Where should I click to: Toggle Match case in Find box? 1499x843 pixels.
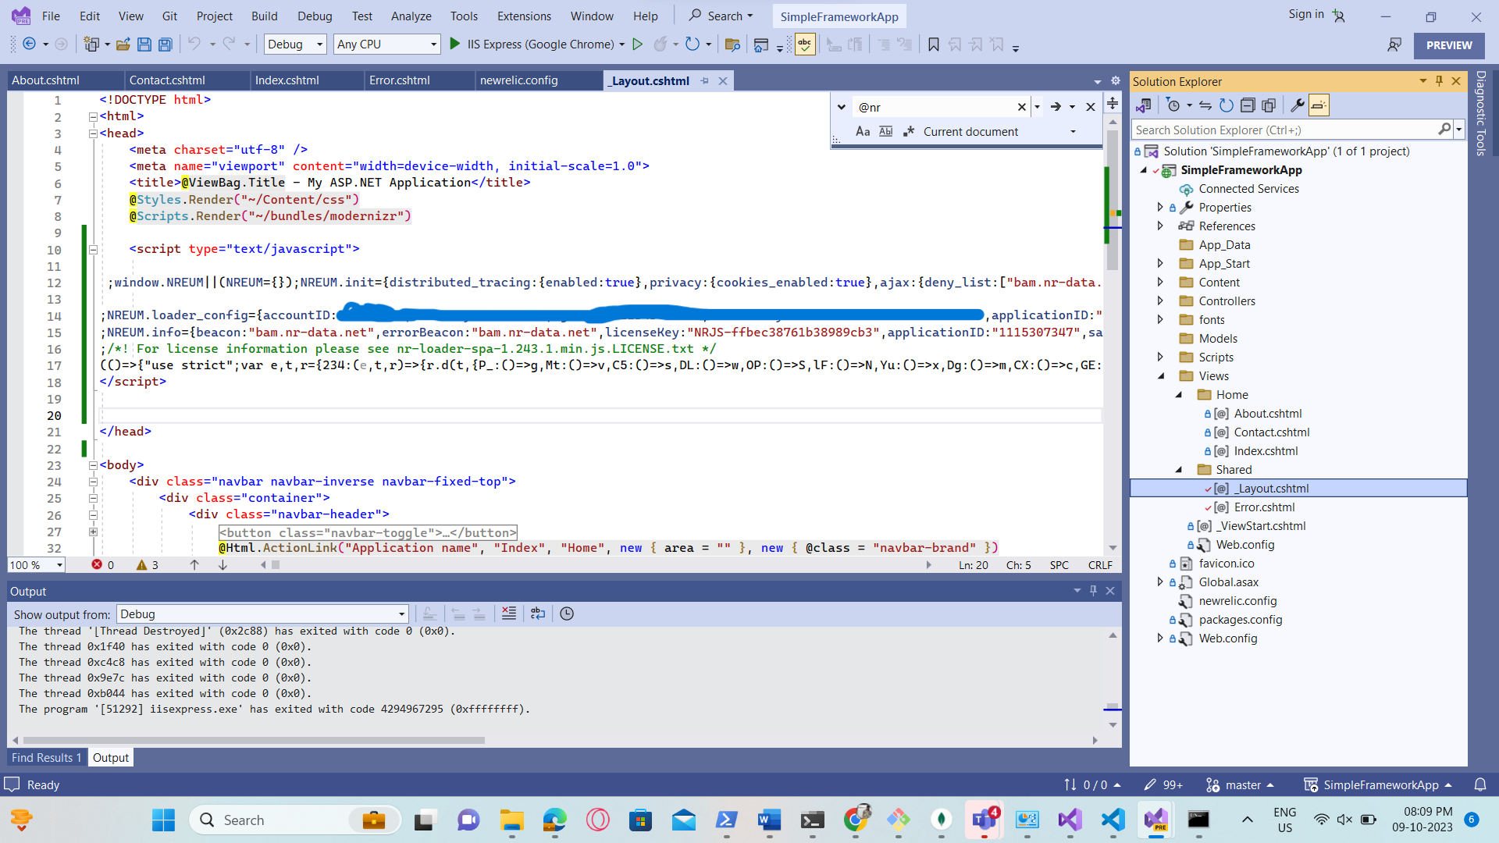[863, 131]
